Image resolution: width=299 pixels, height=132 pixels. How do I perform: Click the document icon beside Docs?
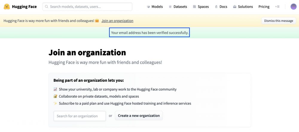click(216, 7)
